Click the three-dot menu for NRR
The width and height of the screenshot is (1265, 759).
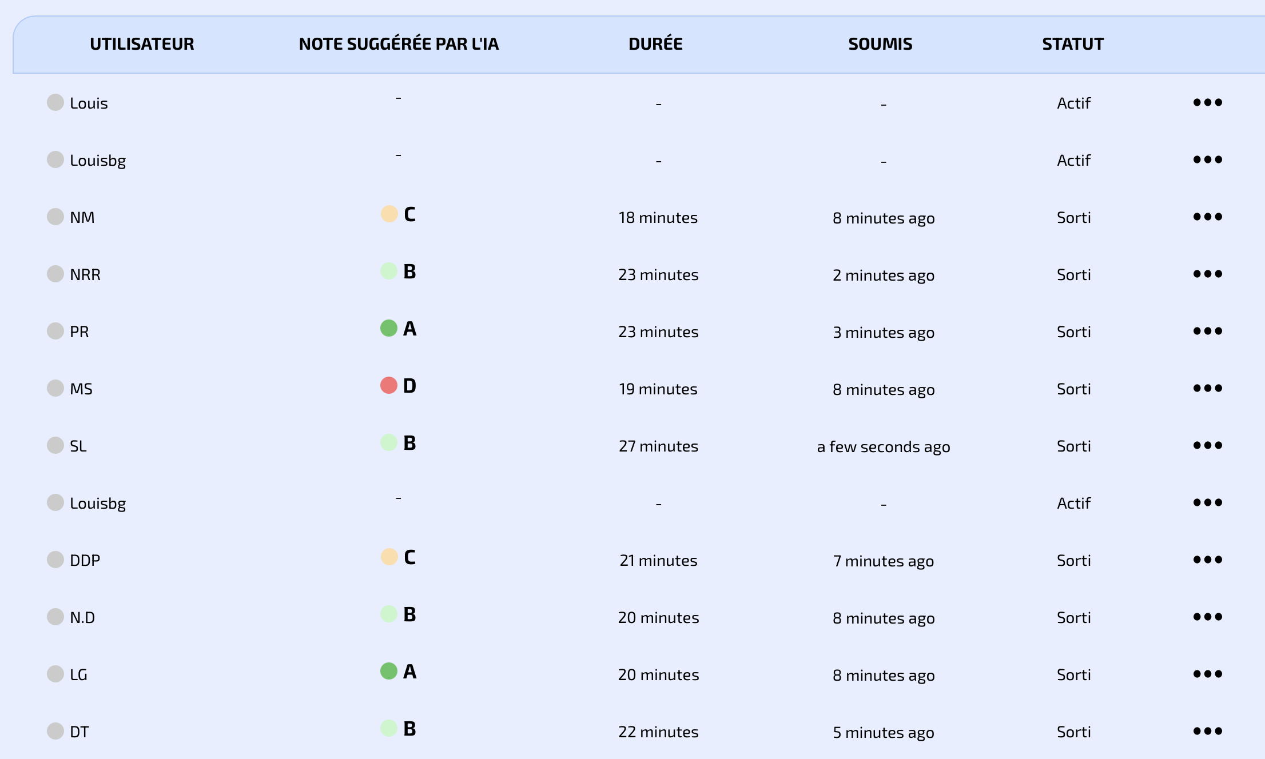pos(1207,274)
